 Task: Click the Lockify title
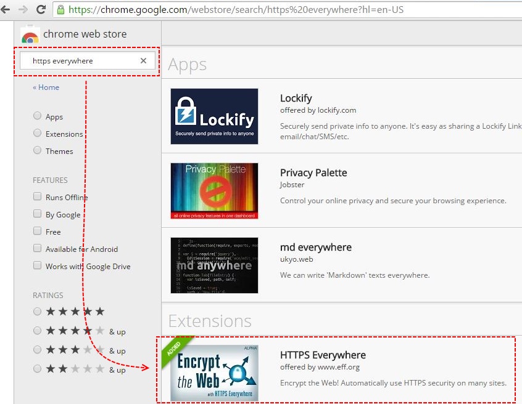(x=296, y=99)
